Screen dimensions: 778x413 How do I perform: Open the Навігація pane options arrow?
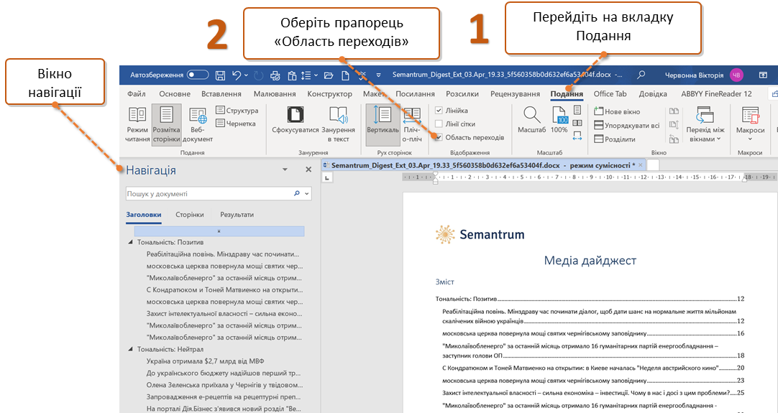[285, 170]
